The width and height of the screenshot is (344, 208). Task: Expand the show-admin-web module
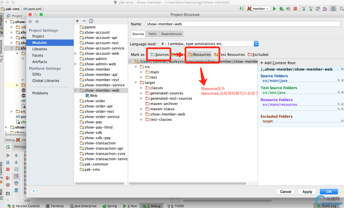pyautogui.click(x=76, y=64)
